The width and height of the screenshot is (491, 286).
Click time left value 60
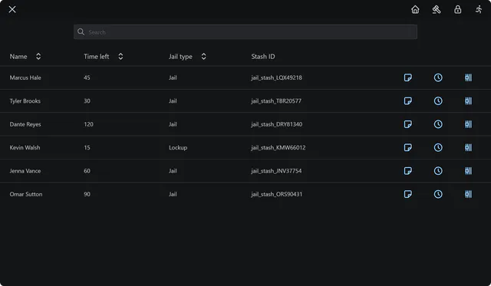point(87,171)
